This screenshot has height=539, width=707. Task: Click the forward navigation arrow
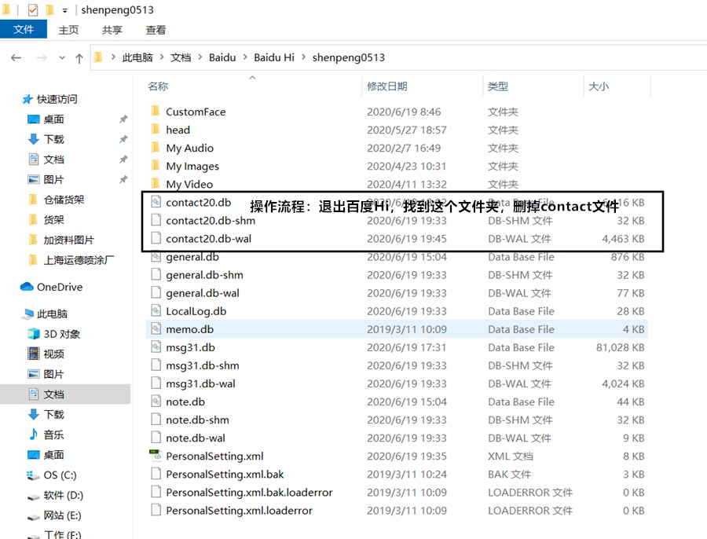[x=42, y=57]
